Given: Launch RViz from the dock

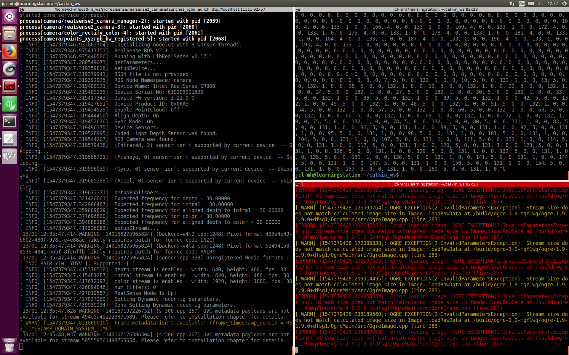Looking at the screenshot, I should click(9, 156).
